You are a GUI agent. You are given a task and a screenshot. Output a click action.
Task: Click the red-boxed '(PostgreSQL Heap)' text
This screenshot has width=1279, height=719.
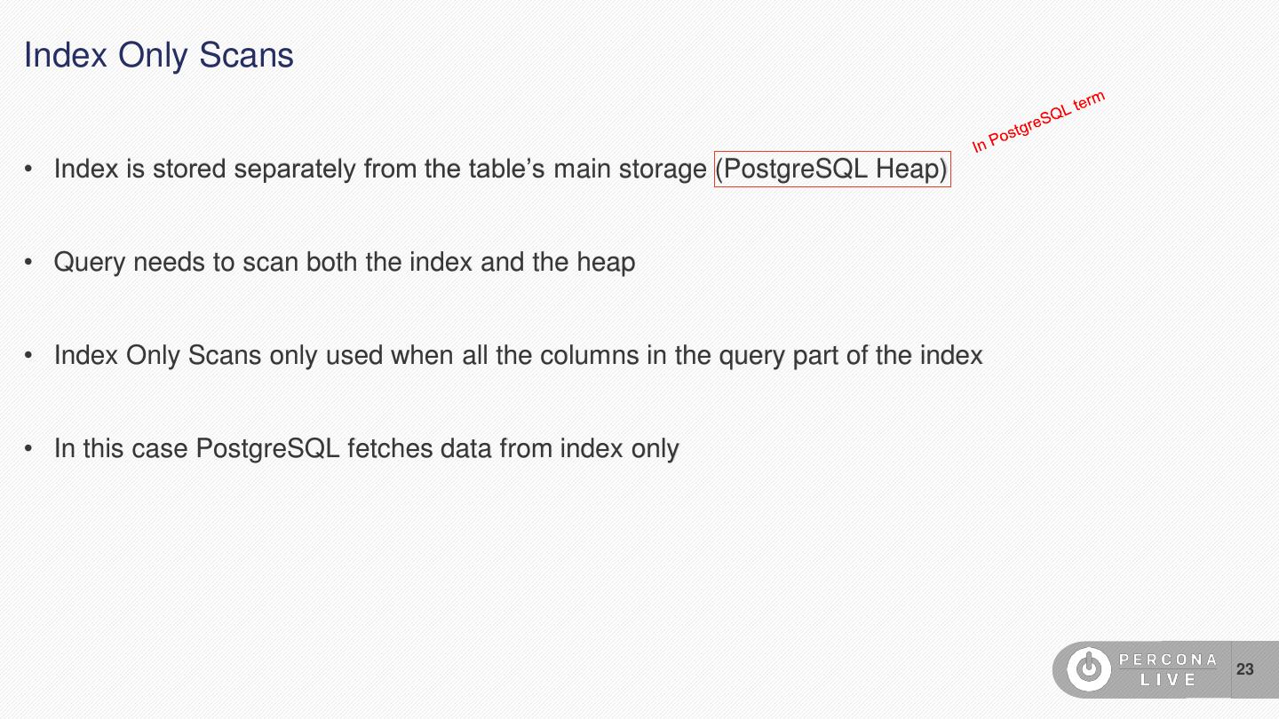coord(832,169)
